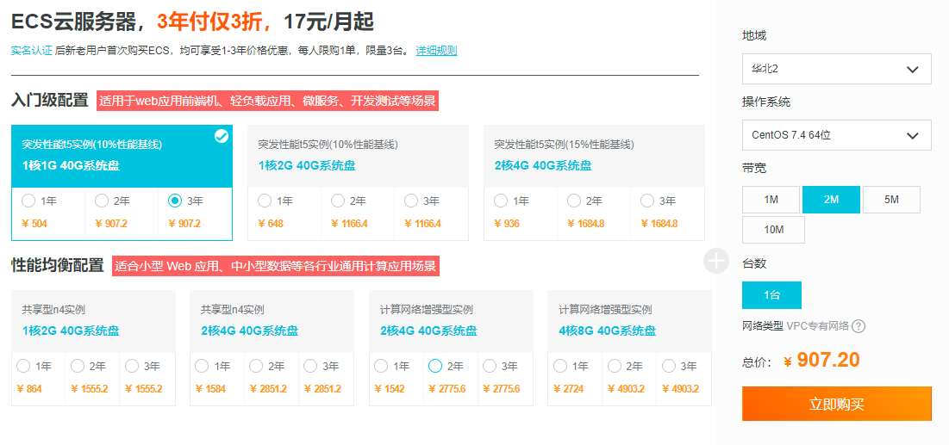Choose 1年 on 共享型n4 2核4G plan

tap(203, 366)
